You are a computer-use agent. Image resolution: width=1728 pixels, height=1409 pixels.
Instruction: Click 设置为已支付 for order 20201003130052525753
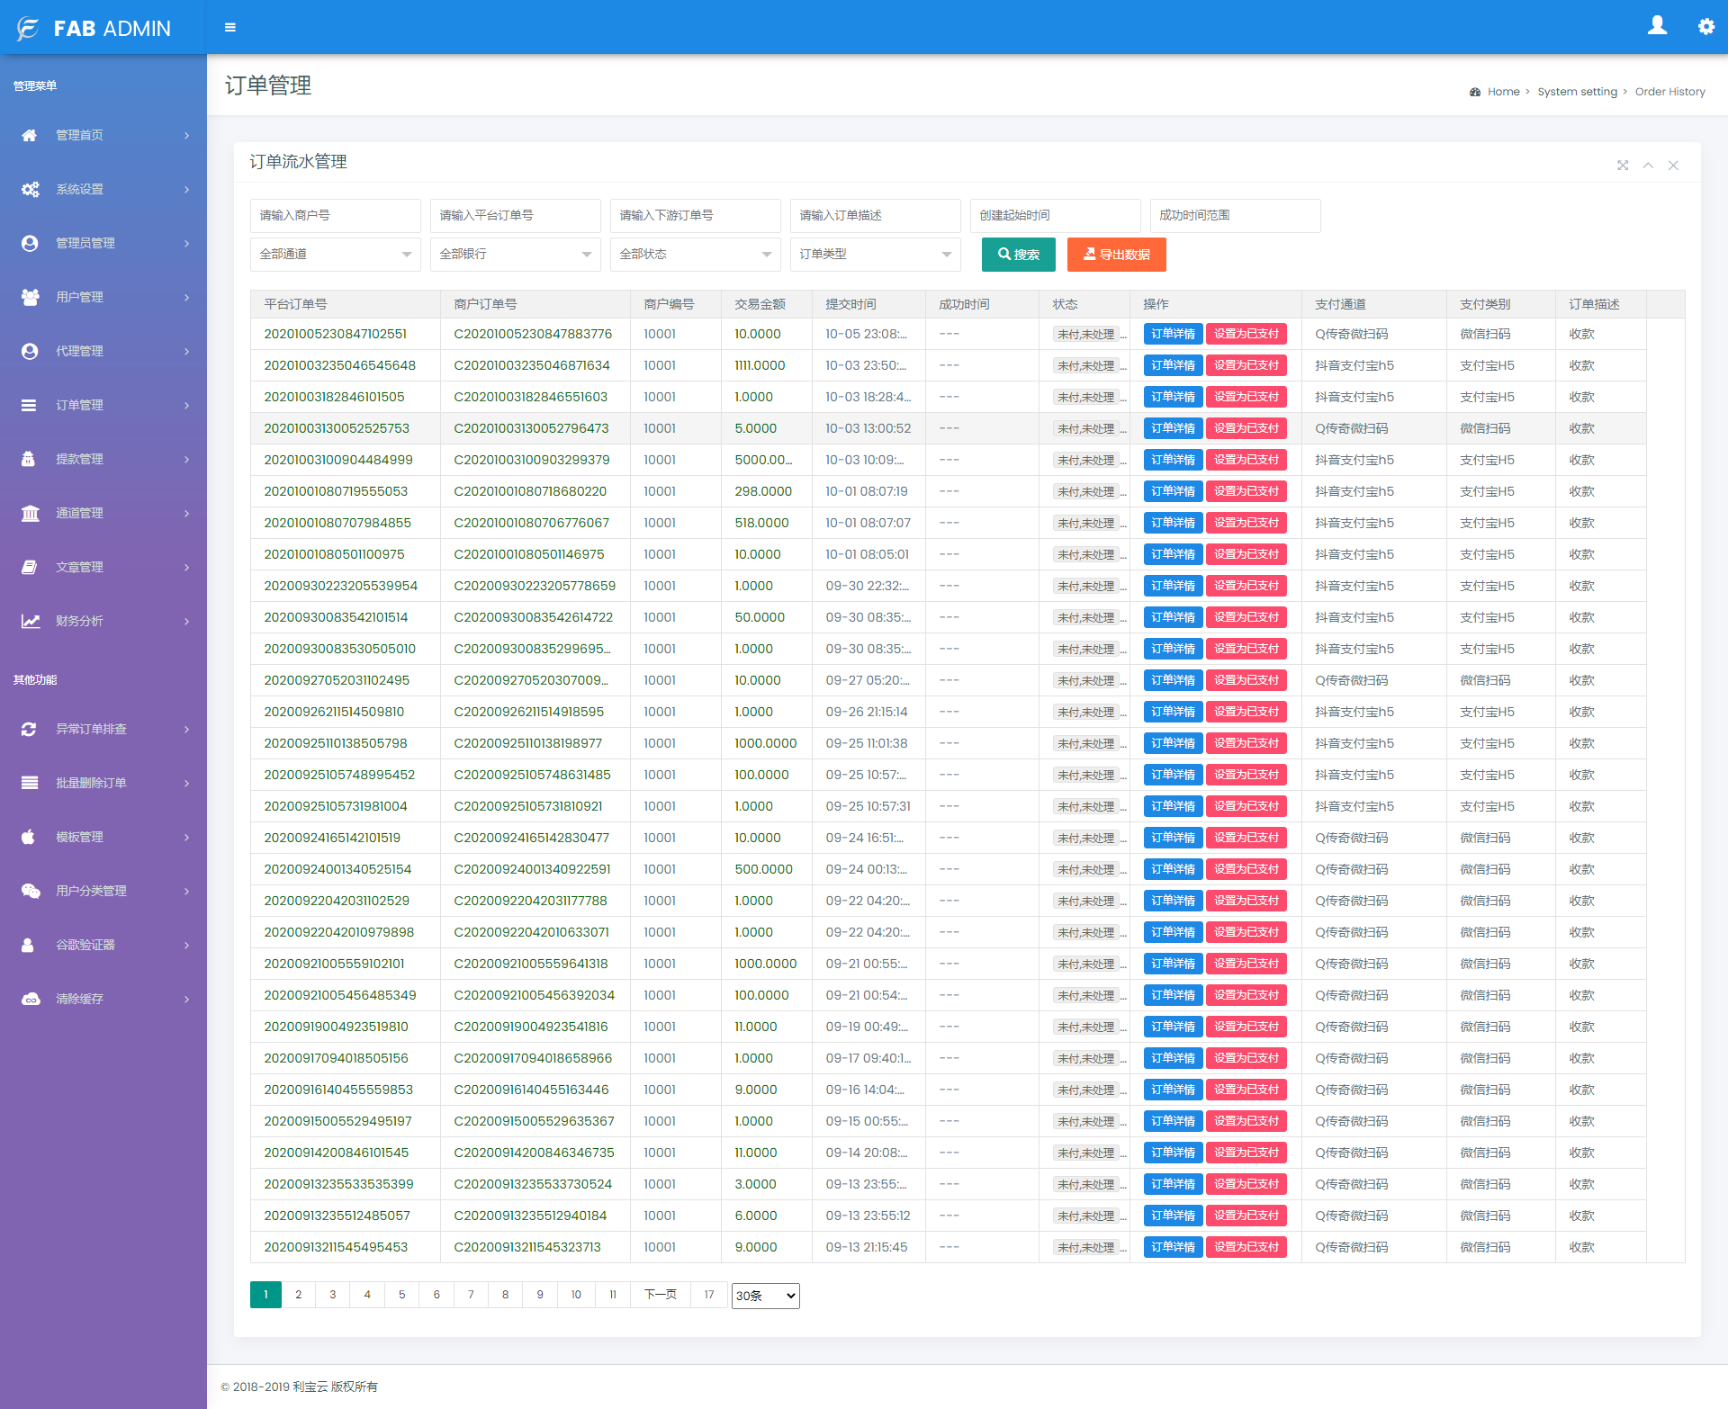click(1246, 428)
